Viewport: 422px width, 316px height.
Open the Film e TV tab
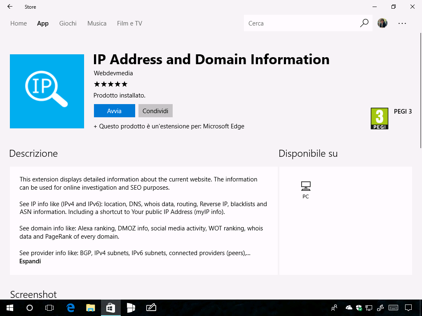click(x=129, y=23)
